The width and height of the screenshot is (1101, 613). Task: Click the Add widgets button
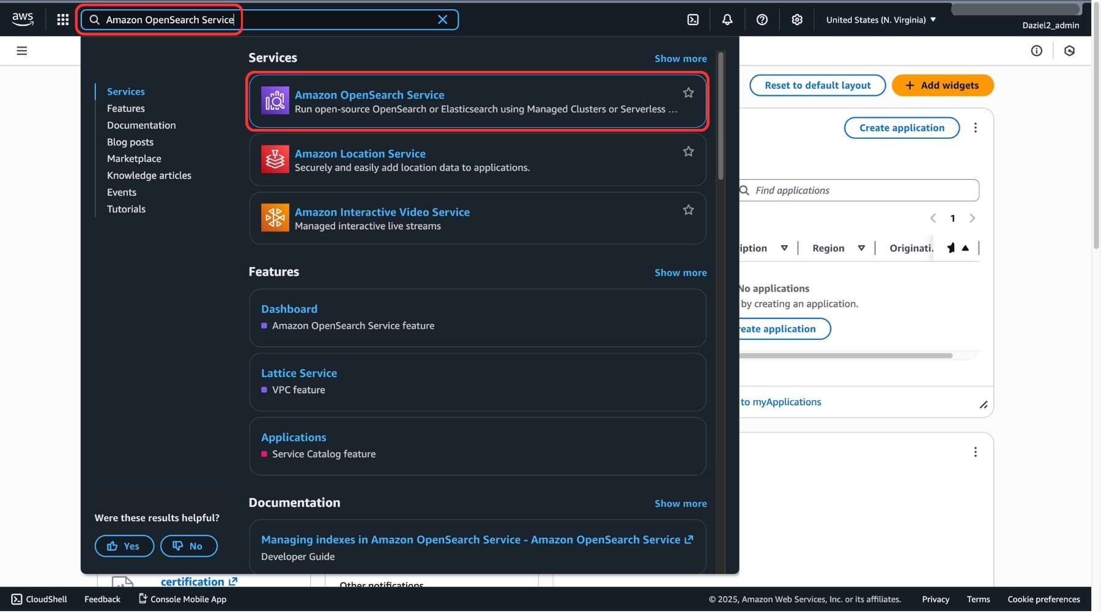click(942, 86)
